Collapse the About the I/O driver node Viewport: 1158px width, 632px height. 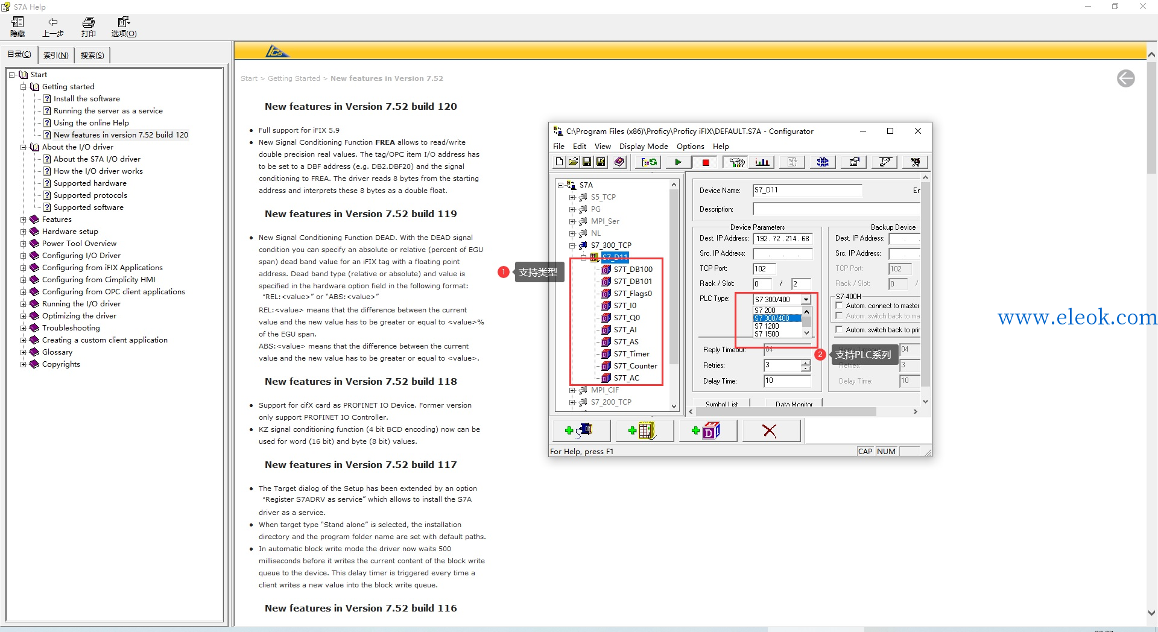[24, 147]
